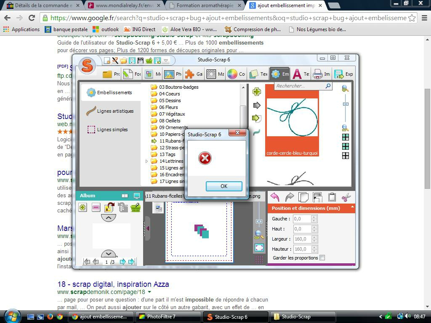Viewport: 431px width, 323px height.
Task: Open '18 - scrap digital, inspiration Azza' link
Action: [x=113, y=284]
